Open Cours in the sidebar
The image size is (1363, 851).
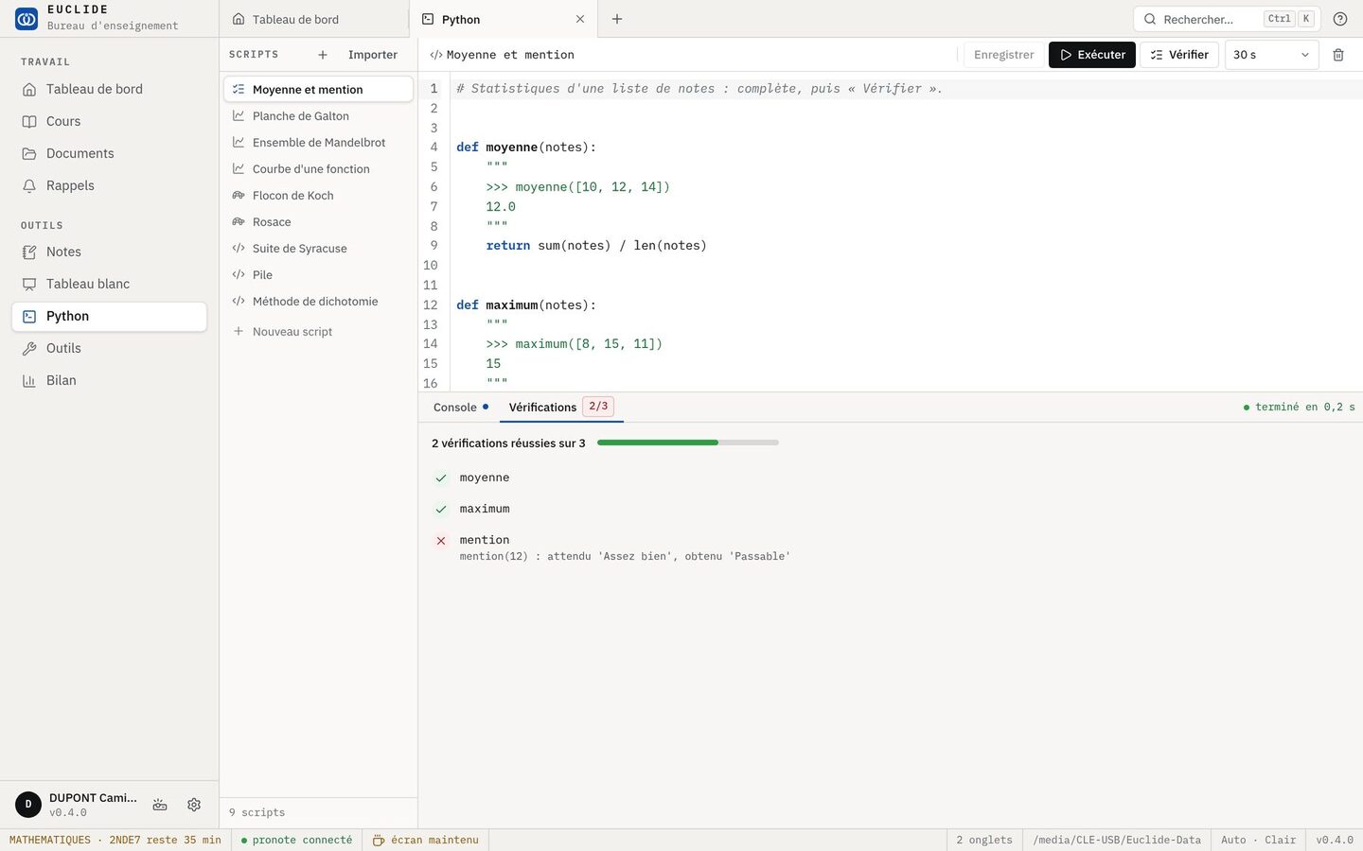(109, 121)
